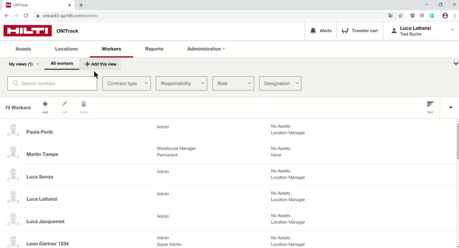
Task: Open a new browser tab
Action: click(x=81, y=5)
